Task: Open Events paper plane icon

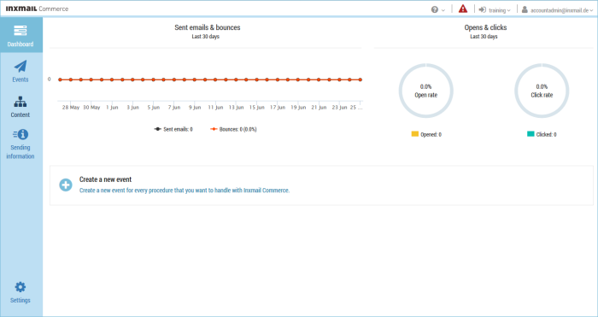Action: [x=21, y=67]
